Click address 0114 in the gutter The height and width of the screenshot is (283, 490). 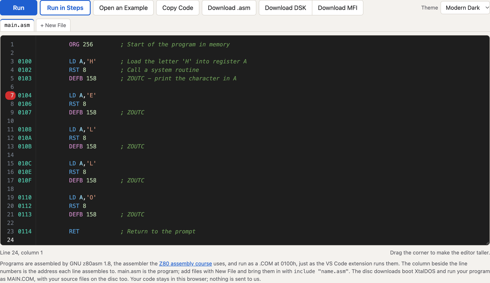pyautogui.click(x=25, y=231)
